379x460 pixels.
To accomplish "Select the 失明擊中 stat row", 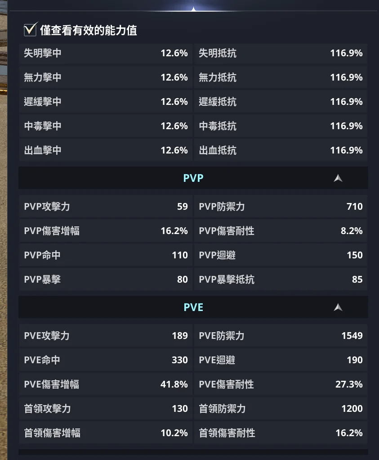I will [106, 53].
